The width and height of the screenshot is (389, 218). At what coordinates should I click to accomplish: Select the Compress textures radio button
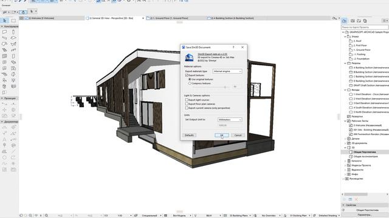[190, 84]
